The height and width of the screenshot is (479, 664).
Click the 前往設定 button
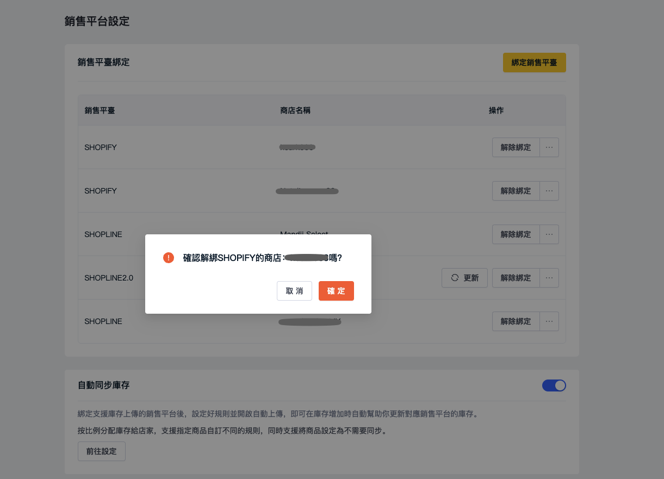[x=102, y=451]
